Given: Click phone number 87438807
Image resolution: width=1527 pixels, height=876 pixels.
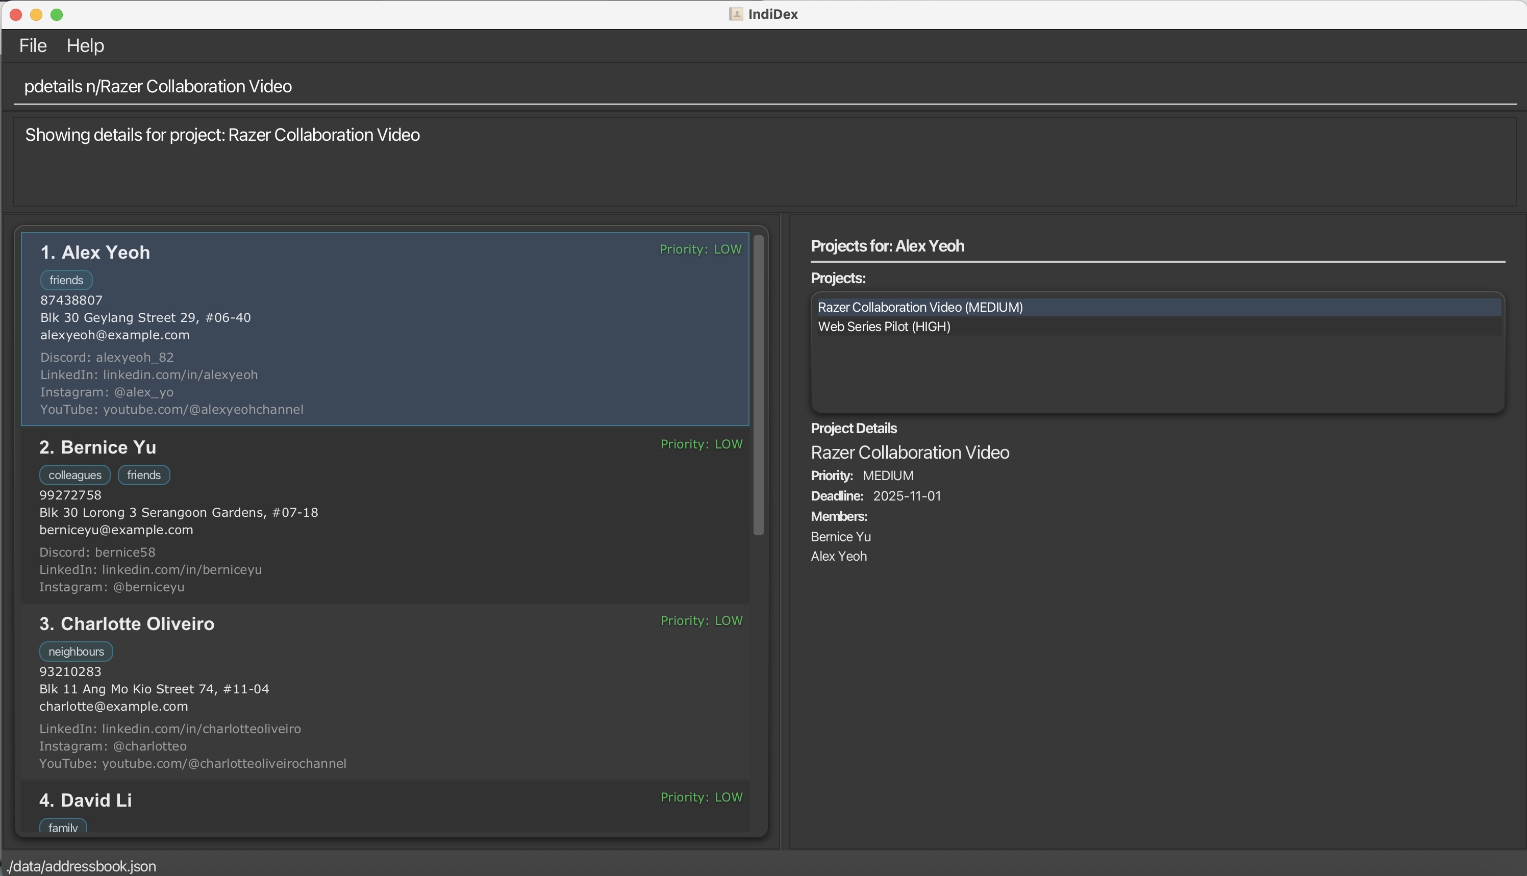Looking at the screenshot, I should (71, 300).
